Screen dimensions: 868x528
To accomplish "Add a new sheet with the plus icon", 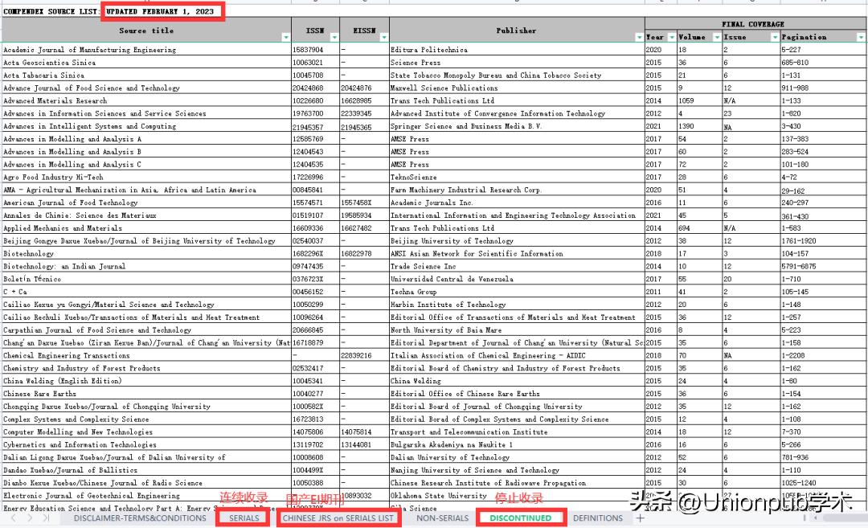I will (x=641, y=518).
